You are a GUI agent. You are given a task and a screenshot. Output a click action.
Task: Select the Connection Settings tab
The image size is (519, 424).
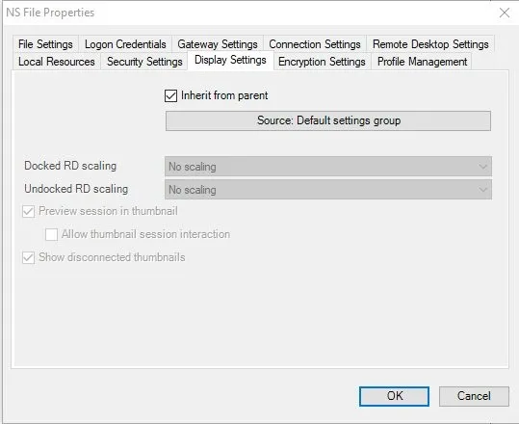tap(315, 44)
